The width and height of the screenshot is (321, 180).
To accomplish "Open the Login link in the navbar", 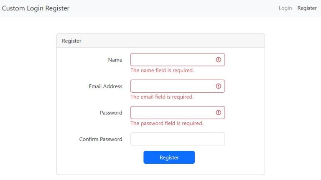I will click(285, 8).
